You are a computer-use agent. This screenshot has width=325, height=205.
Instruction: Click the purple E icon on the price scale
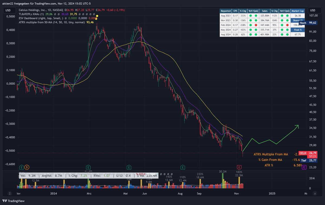[x=304, y=167]
